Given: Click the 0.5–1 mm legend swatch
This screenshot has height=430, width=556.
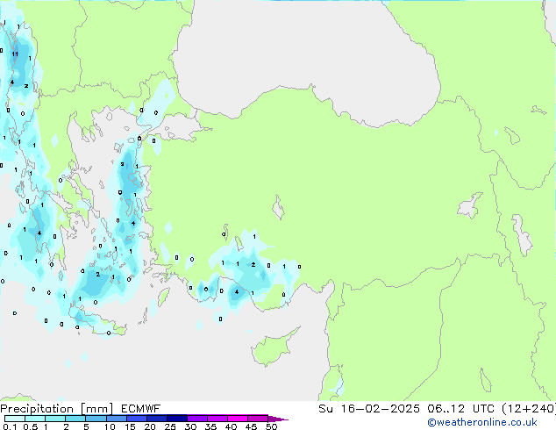Looking at the screenshot, I should click(x=35, y=419).
